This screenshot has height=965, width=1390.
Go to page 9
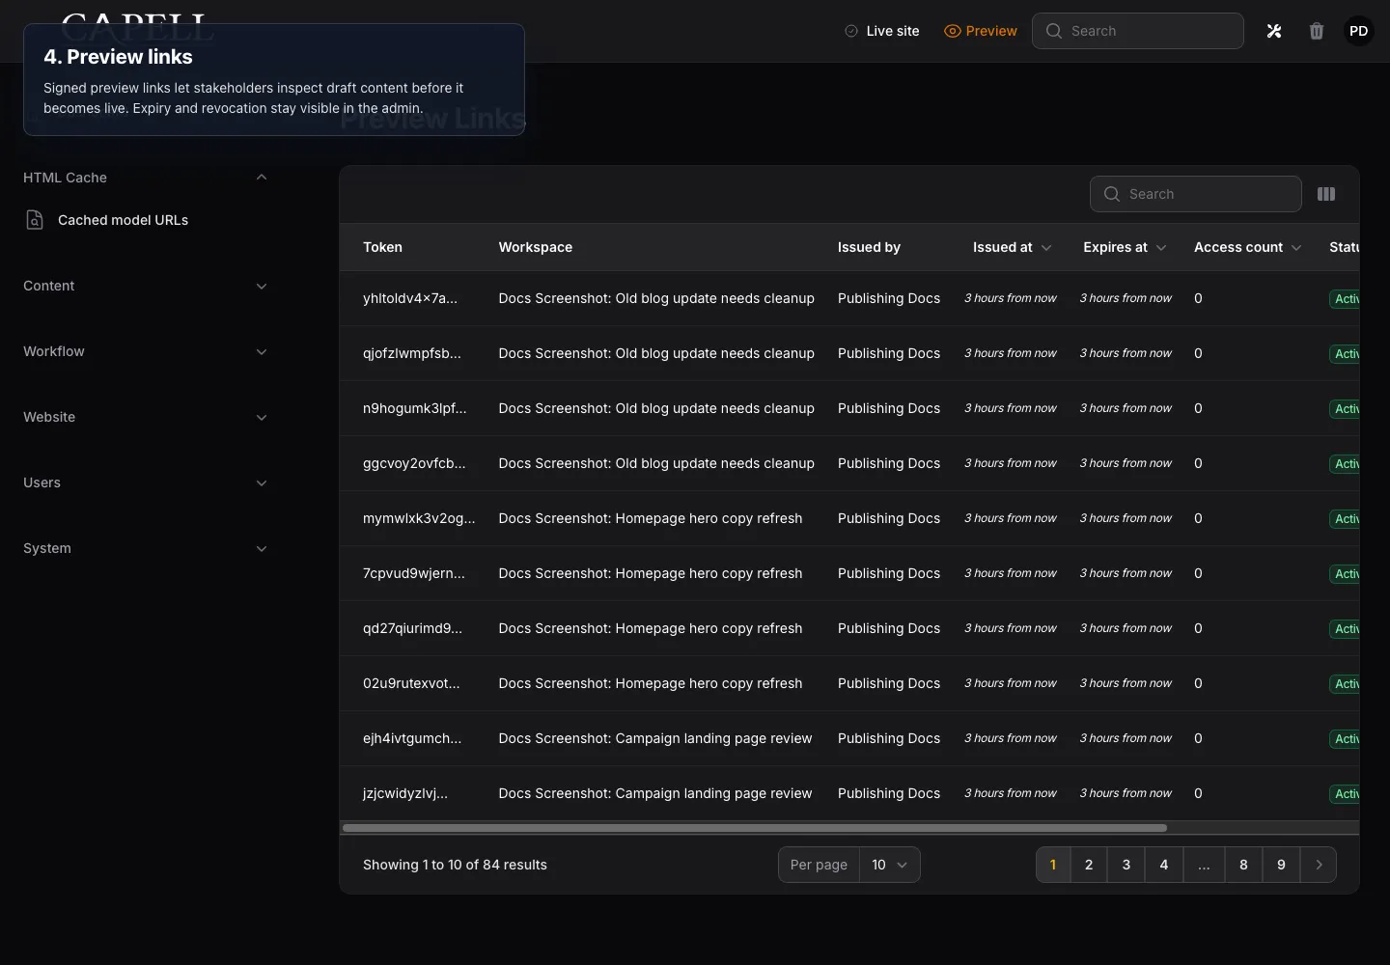coord(1281,865)
